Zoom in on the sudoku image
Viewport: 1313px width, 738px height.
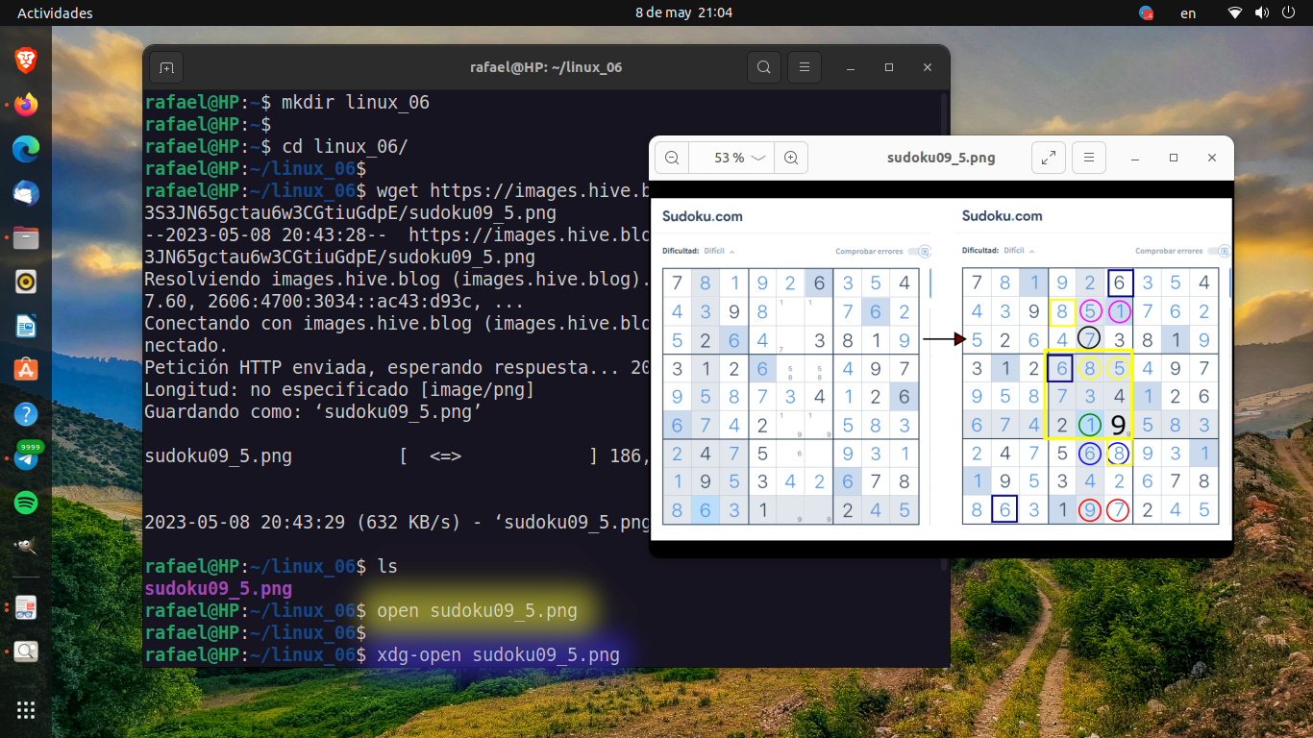pos(791,158)
